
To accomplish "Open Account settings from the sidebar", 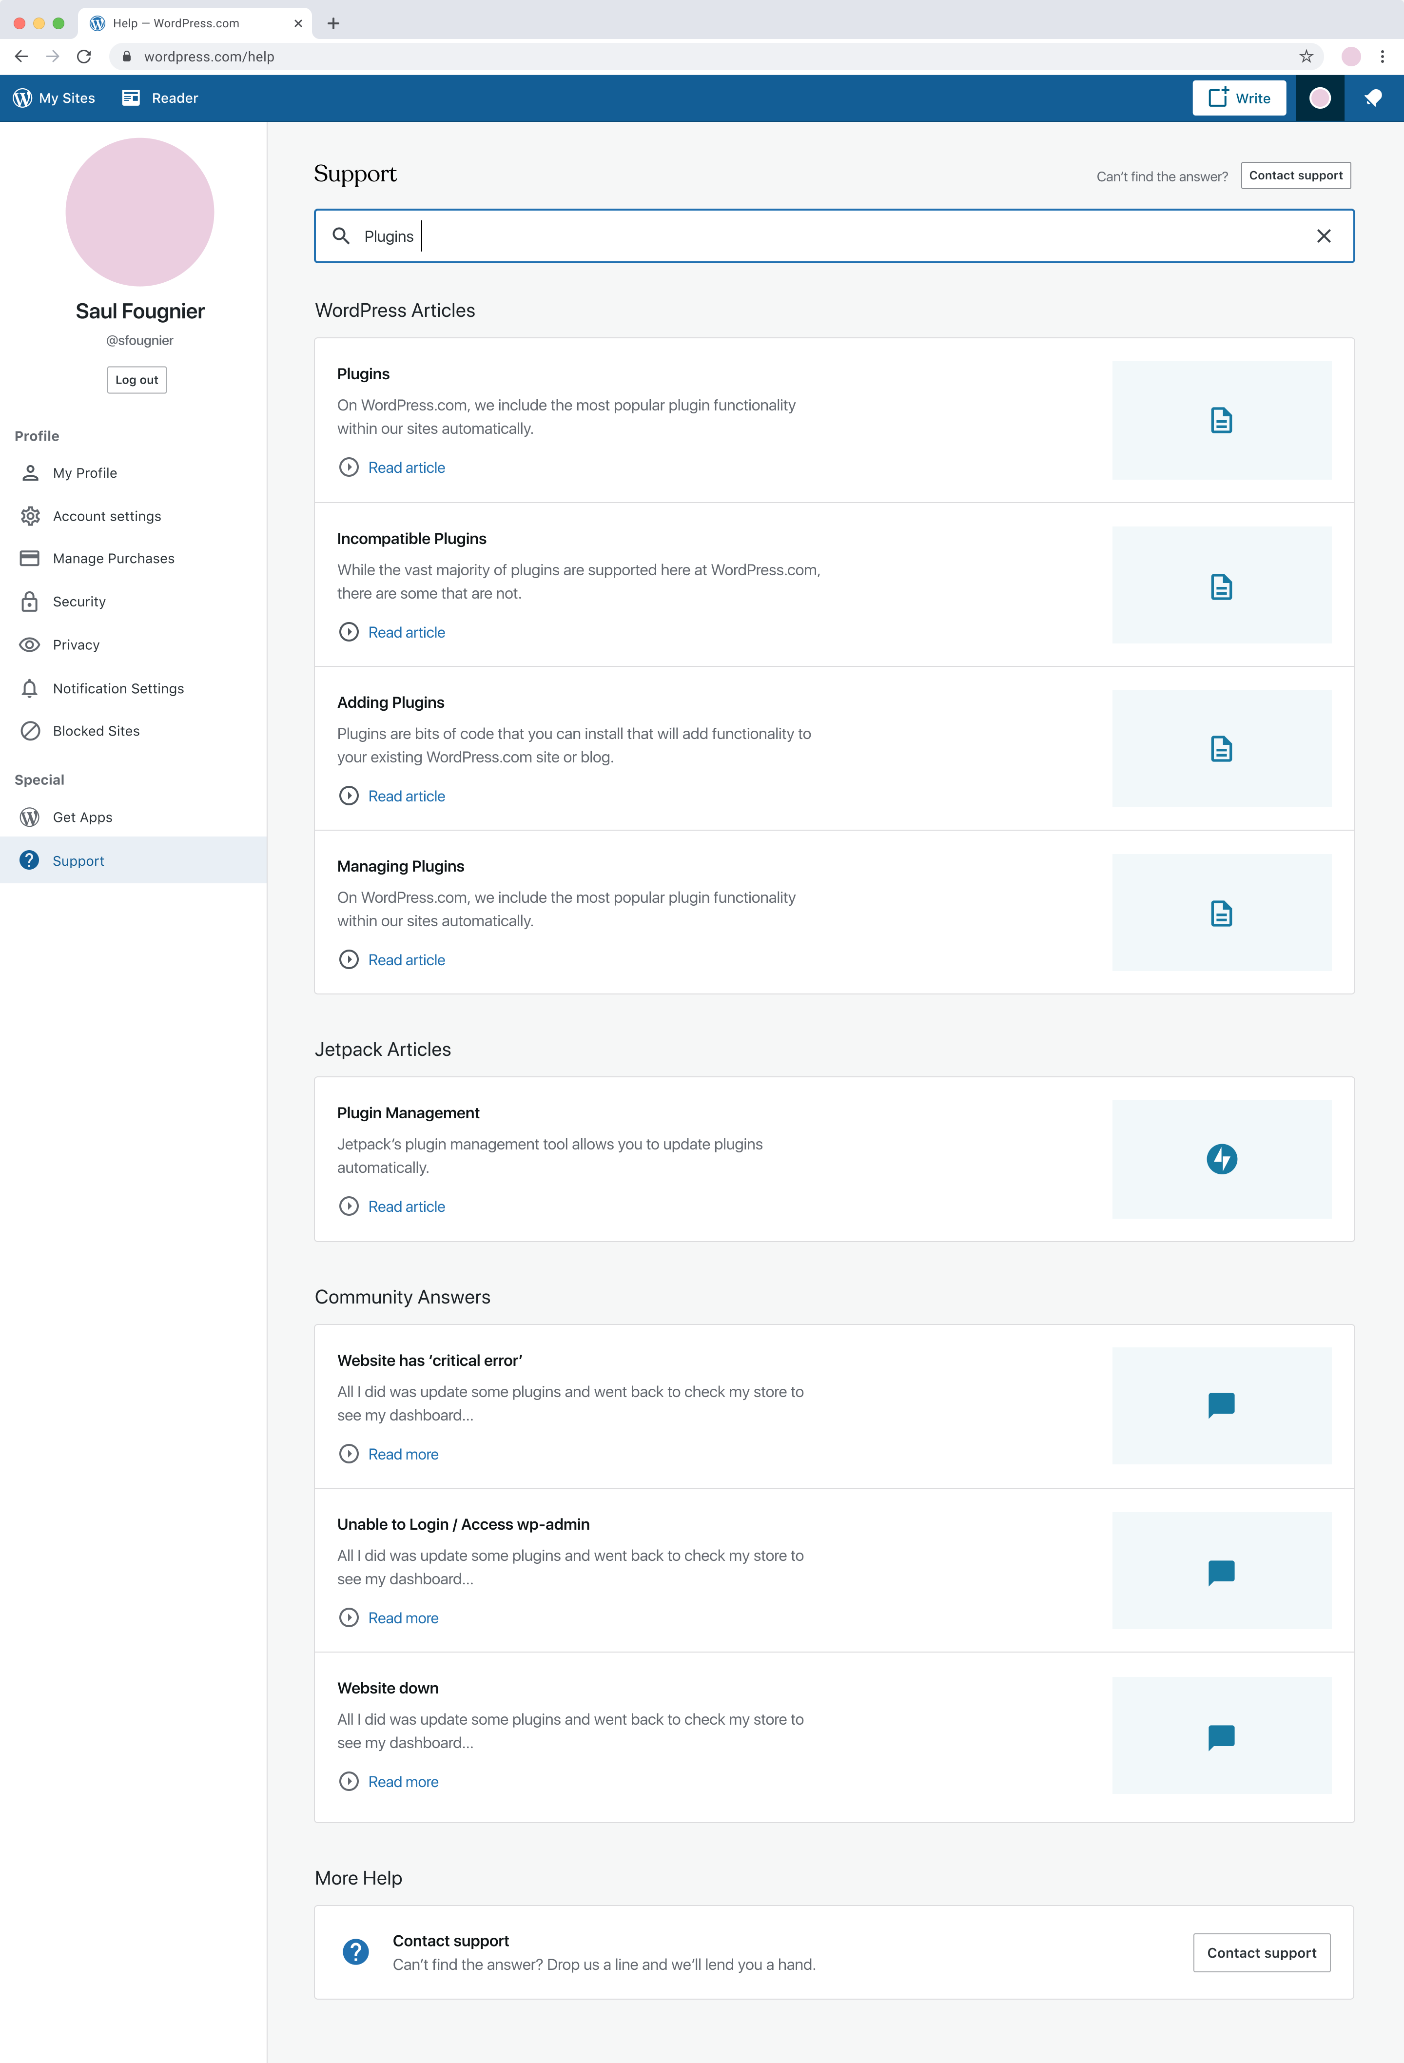I will click(x=106, y=516).
